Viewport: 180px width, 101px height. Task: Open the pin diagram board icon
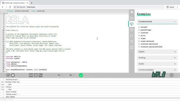[132, 36]
